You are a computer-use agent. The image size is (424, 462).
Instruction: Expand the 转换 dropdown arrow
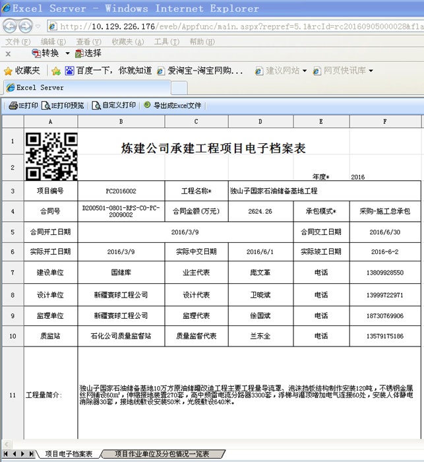67,53
